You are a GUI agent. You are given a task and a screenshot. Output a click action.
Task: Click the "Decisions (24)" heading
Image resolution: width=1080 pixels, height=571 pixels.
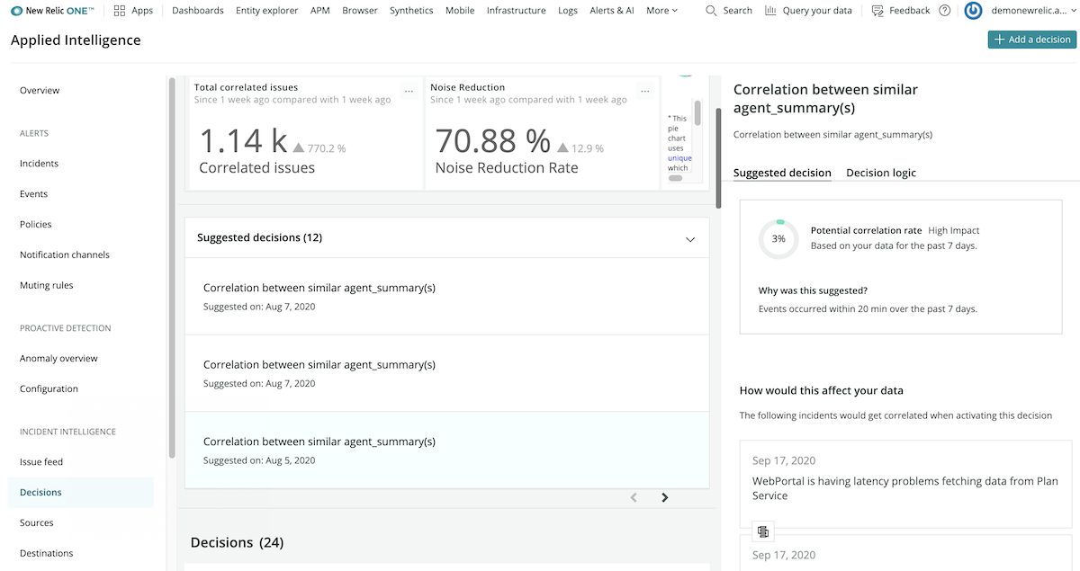(238, 543)
